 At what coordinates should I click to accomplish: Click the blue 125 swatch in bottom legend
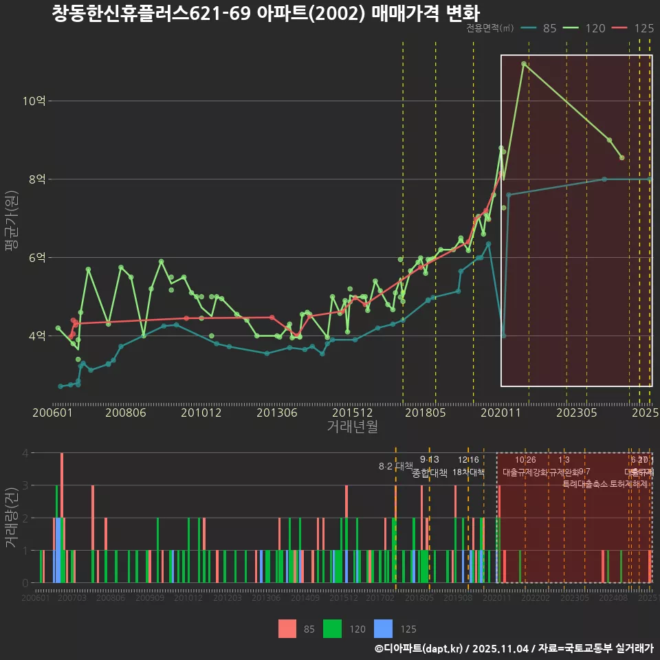pyautogui.click(x=384, y=629)
